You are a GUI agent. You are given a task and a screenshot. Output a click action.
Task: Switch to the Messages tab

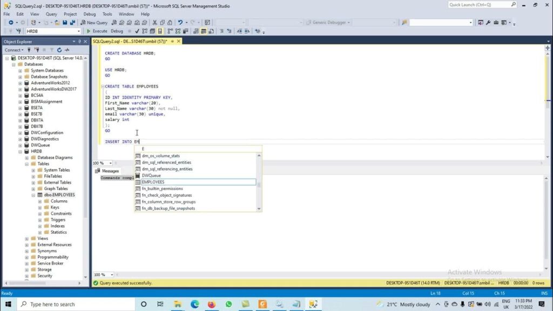[107, 171]
